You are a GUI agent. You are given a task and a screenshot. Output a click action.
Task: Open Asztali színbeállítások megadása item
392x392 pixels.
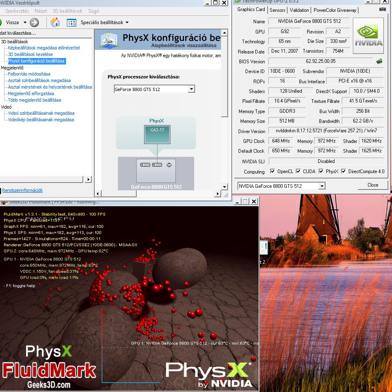click(39, 80)
